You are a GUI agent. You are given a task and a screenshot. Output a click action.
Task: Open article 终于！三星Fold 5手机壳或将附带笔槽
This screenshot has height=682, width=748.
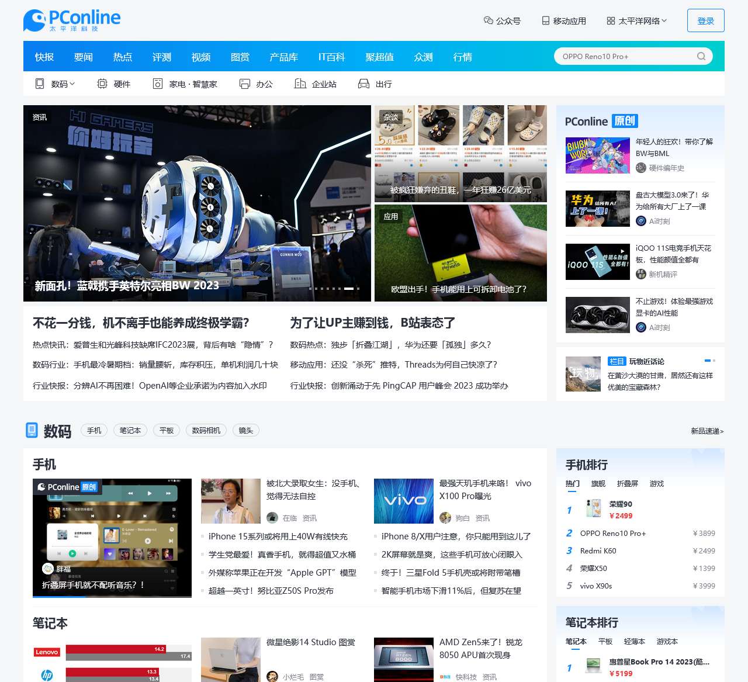pos(451,572)
